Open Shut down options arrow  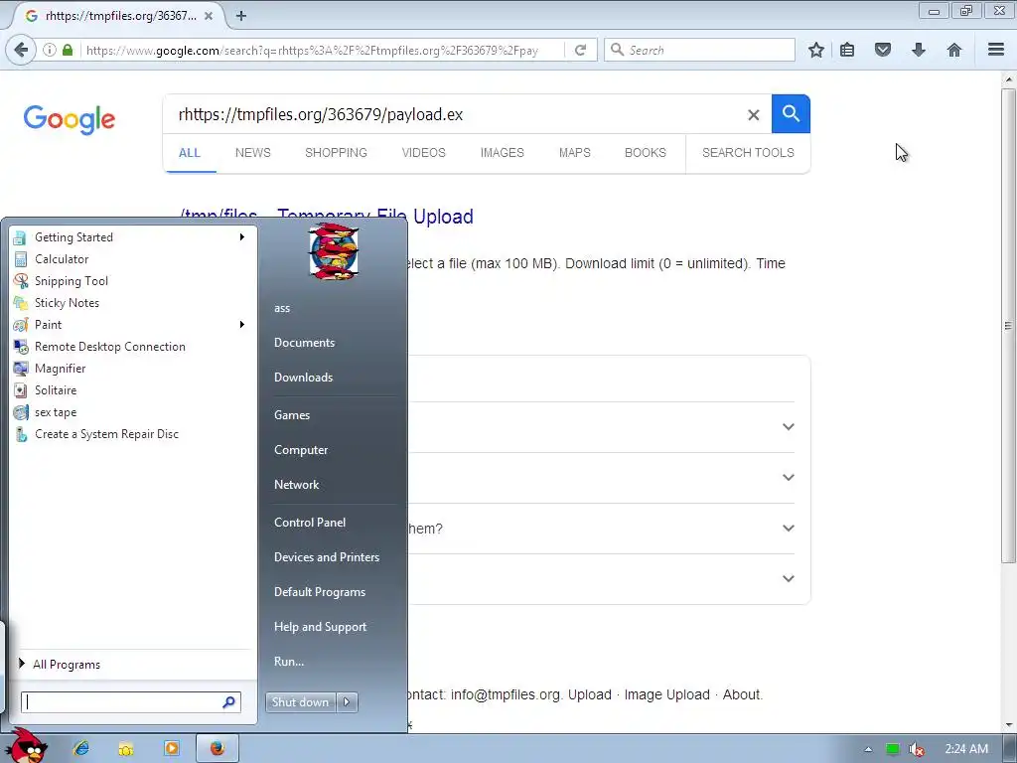347,702
